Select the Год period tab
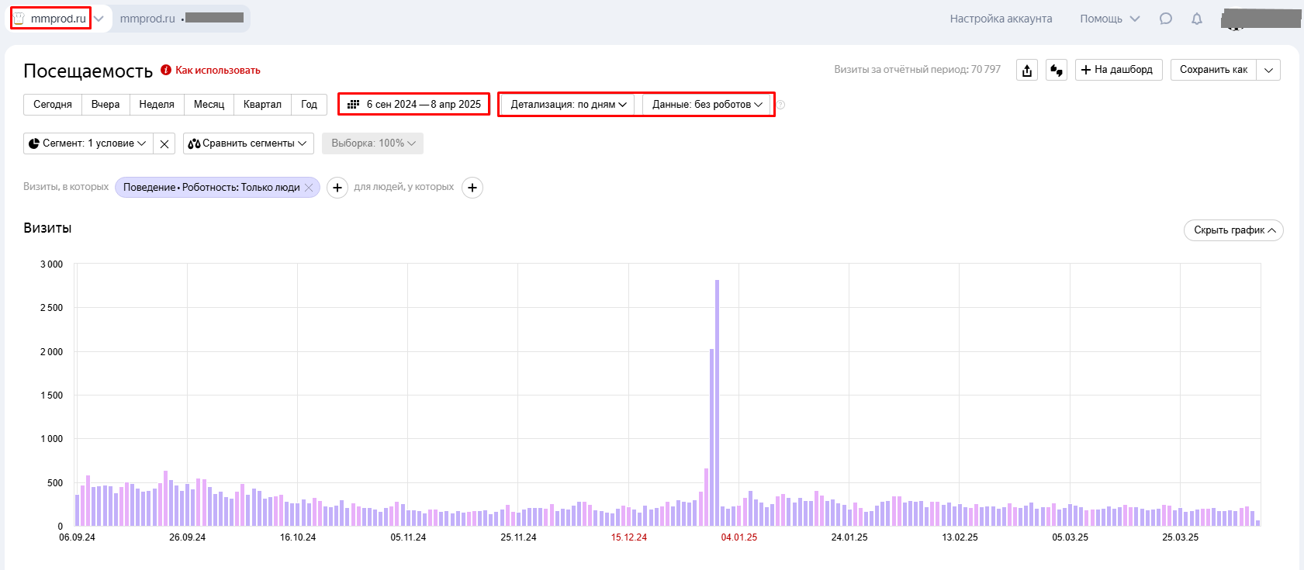Screen dimensions: 1304x570 click(309, 104)
